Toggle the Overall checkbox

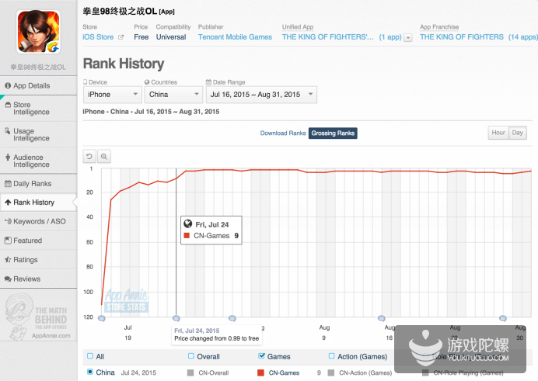pyautogui.click(x=192, y=357)
